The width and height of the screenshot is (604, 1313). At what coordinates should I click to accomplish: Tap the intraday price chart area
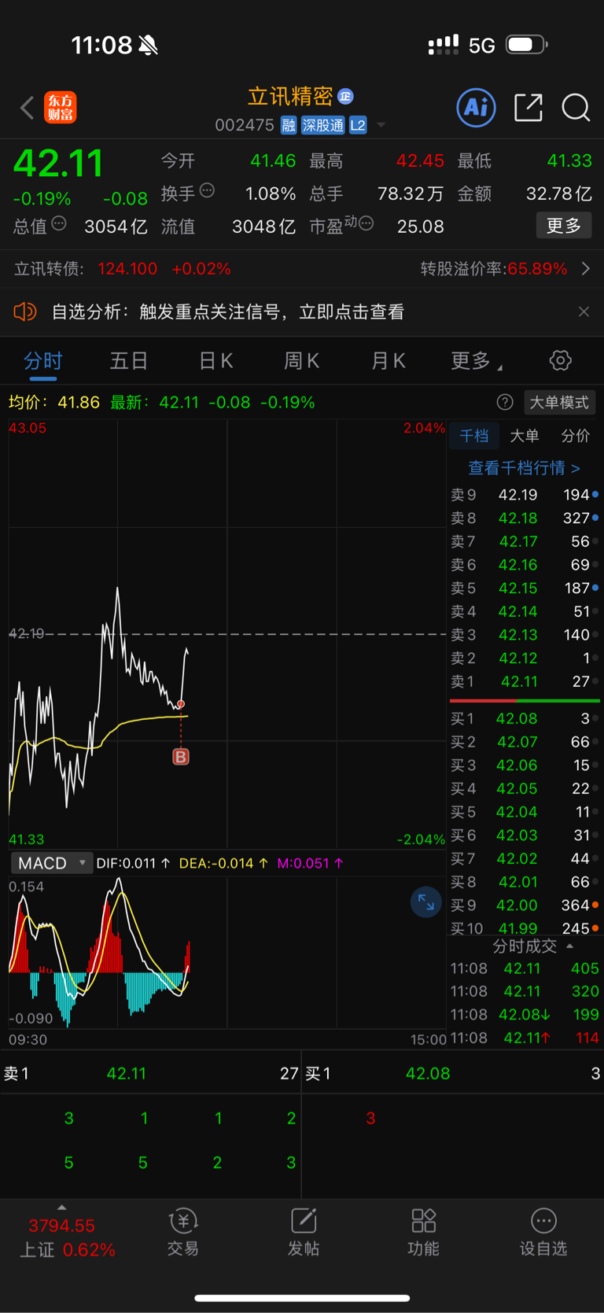pos(227,633)
